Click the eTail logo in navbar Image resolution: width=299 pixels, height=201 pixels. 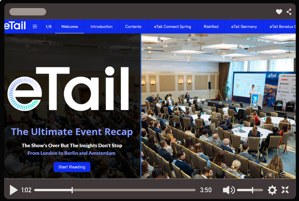click(x=15, y=26)
